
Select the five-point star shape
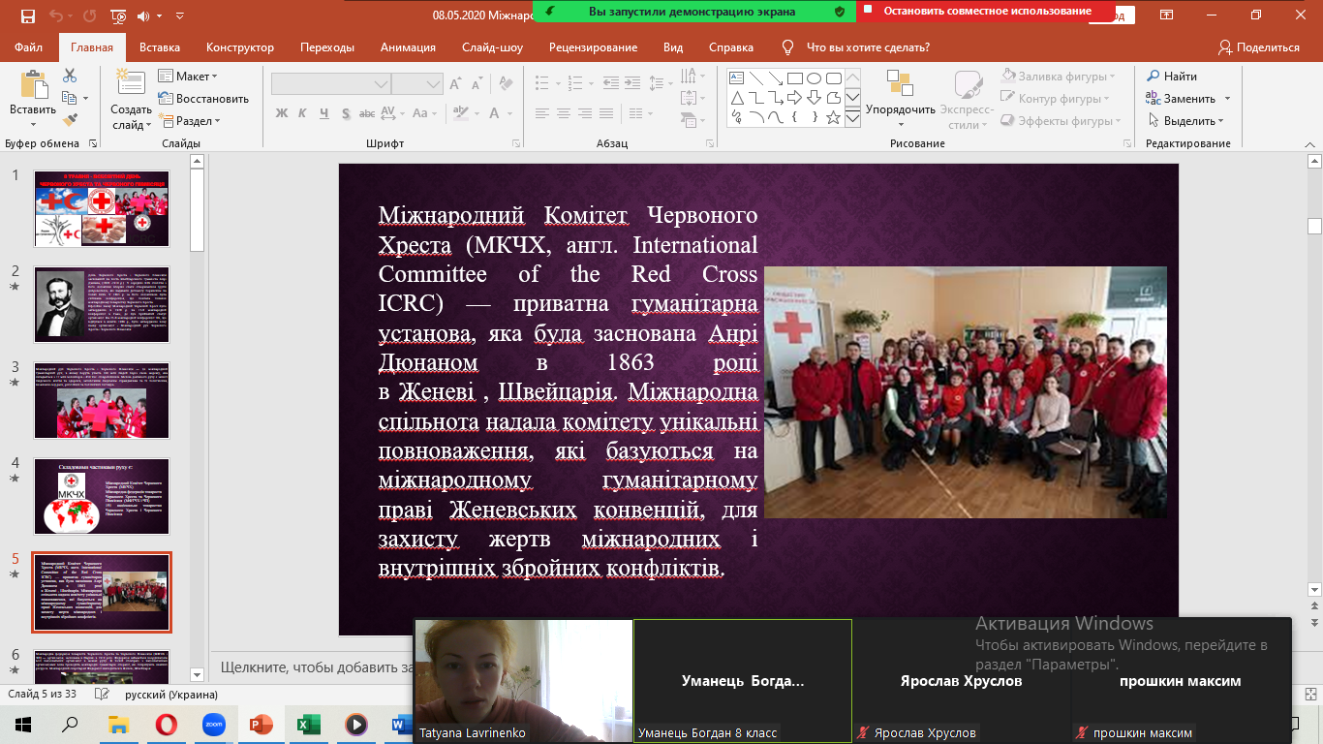[x=834, y=117]
